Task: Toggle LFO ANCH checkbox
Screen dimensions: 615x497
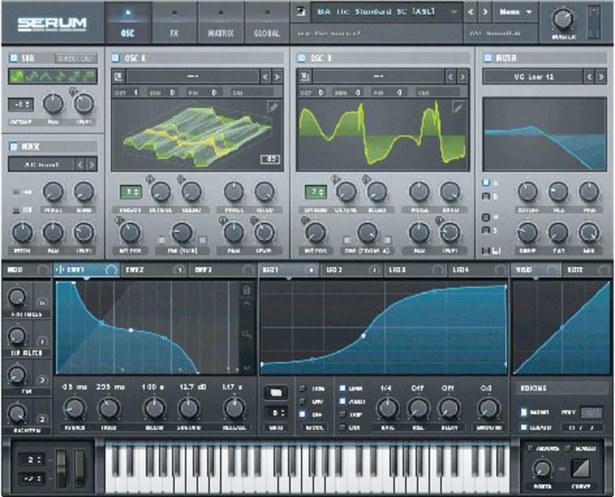Action: click(343, 401)
